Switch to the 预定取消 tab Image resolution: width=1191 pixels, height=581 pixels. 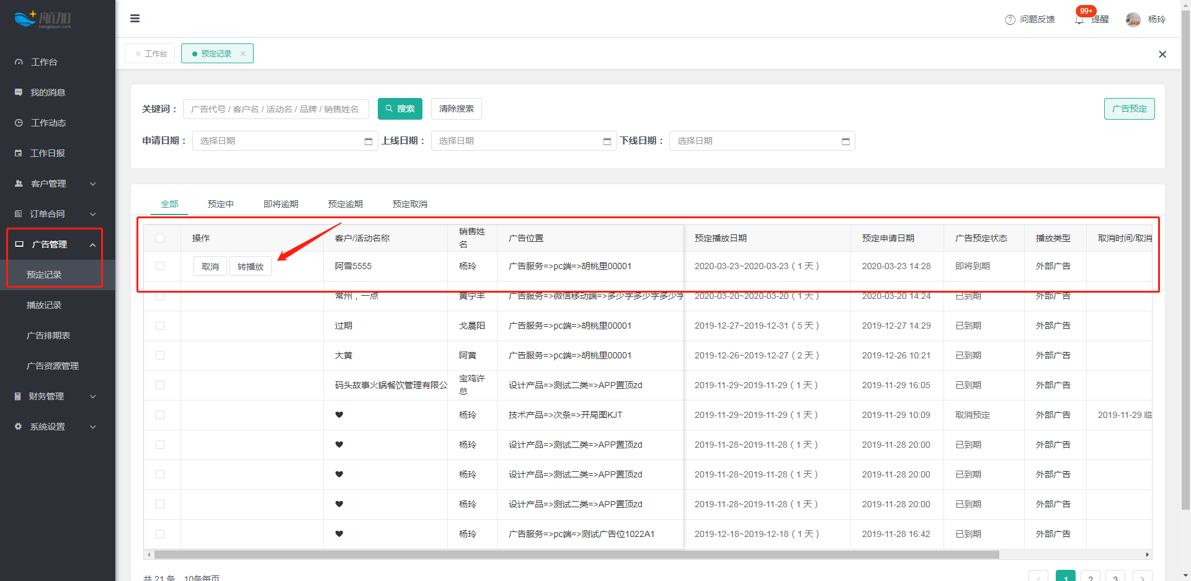pyautogui.click(x=410, y=204)
